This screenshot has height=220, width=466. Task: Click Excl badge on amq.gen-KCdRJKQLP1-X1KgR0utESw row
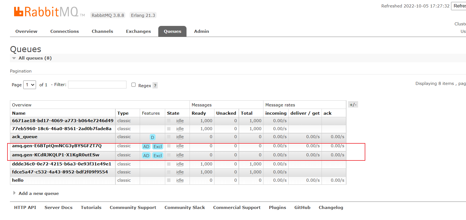click(x=158, y=155)
